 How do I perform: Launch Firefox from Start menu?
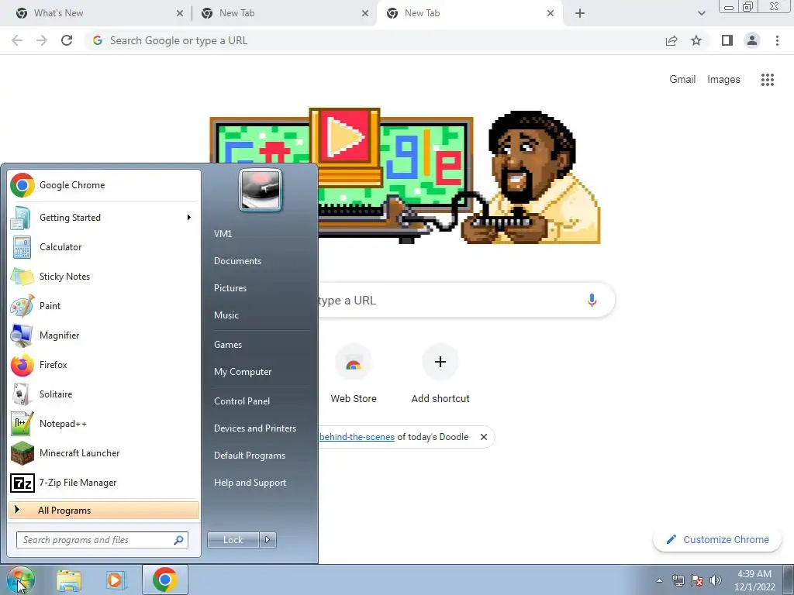104,365
